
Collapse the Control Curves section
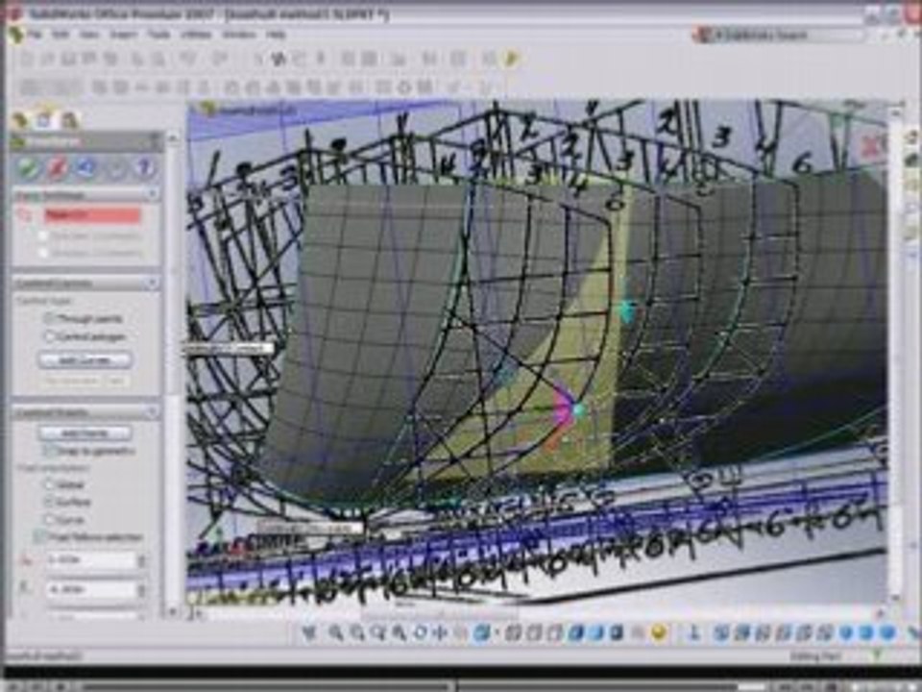coord(153,283)
